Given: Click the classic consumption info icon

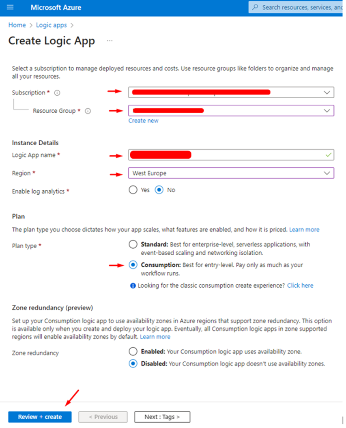Looking at the screenshot, I should (133, 286).
